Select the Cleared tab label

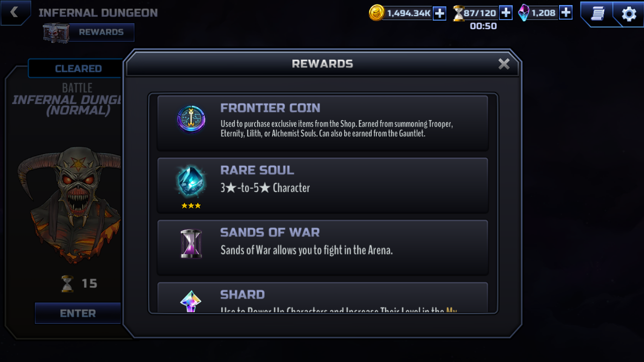pos(78,68)
